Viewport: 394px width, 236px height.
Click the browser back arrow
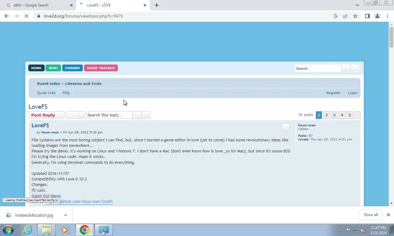pyautogui.click(x=7, y=16)
